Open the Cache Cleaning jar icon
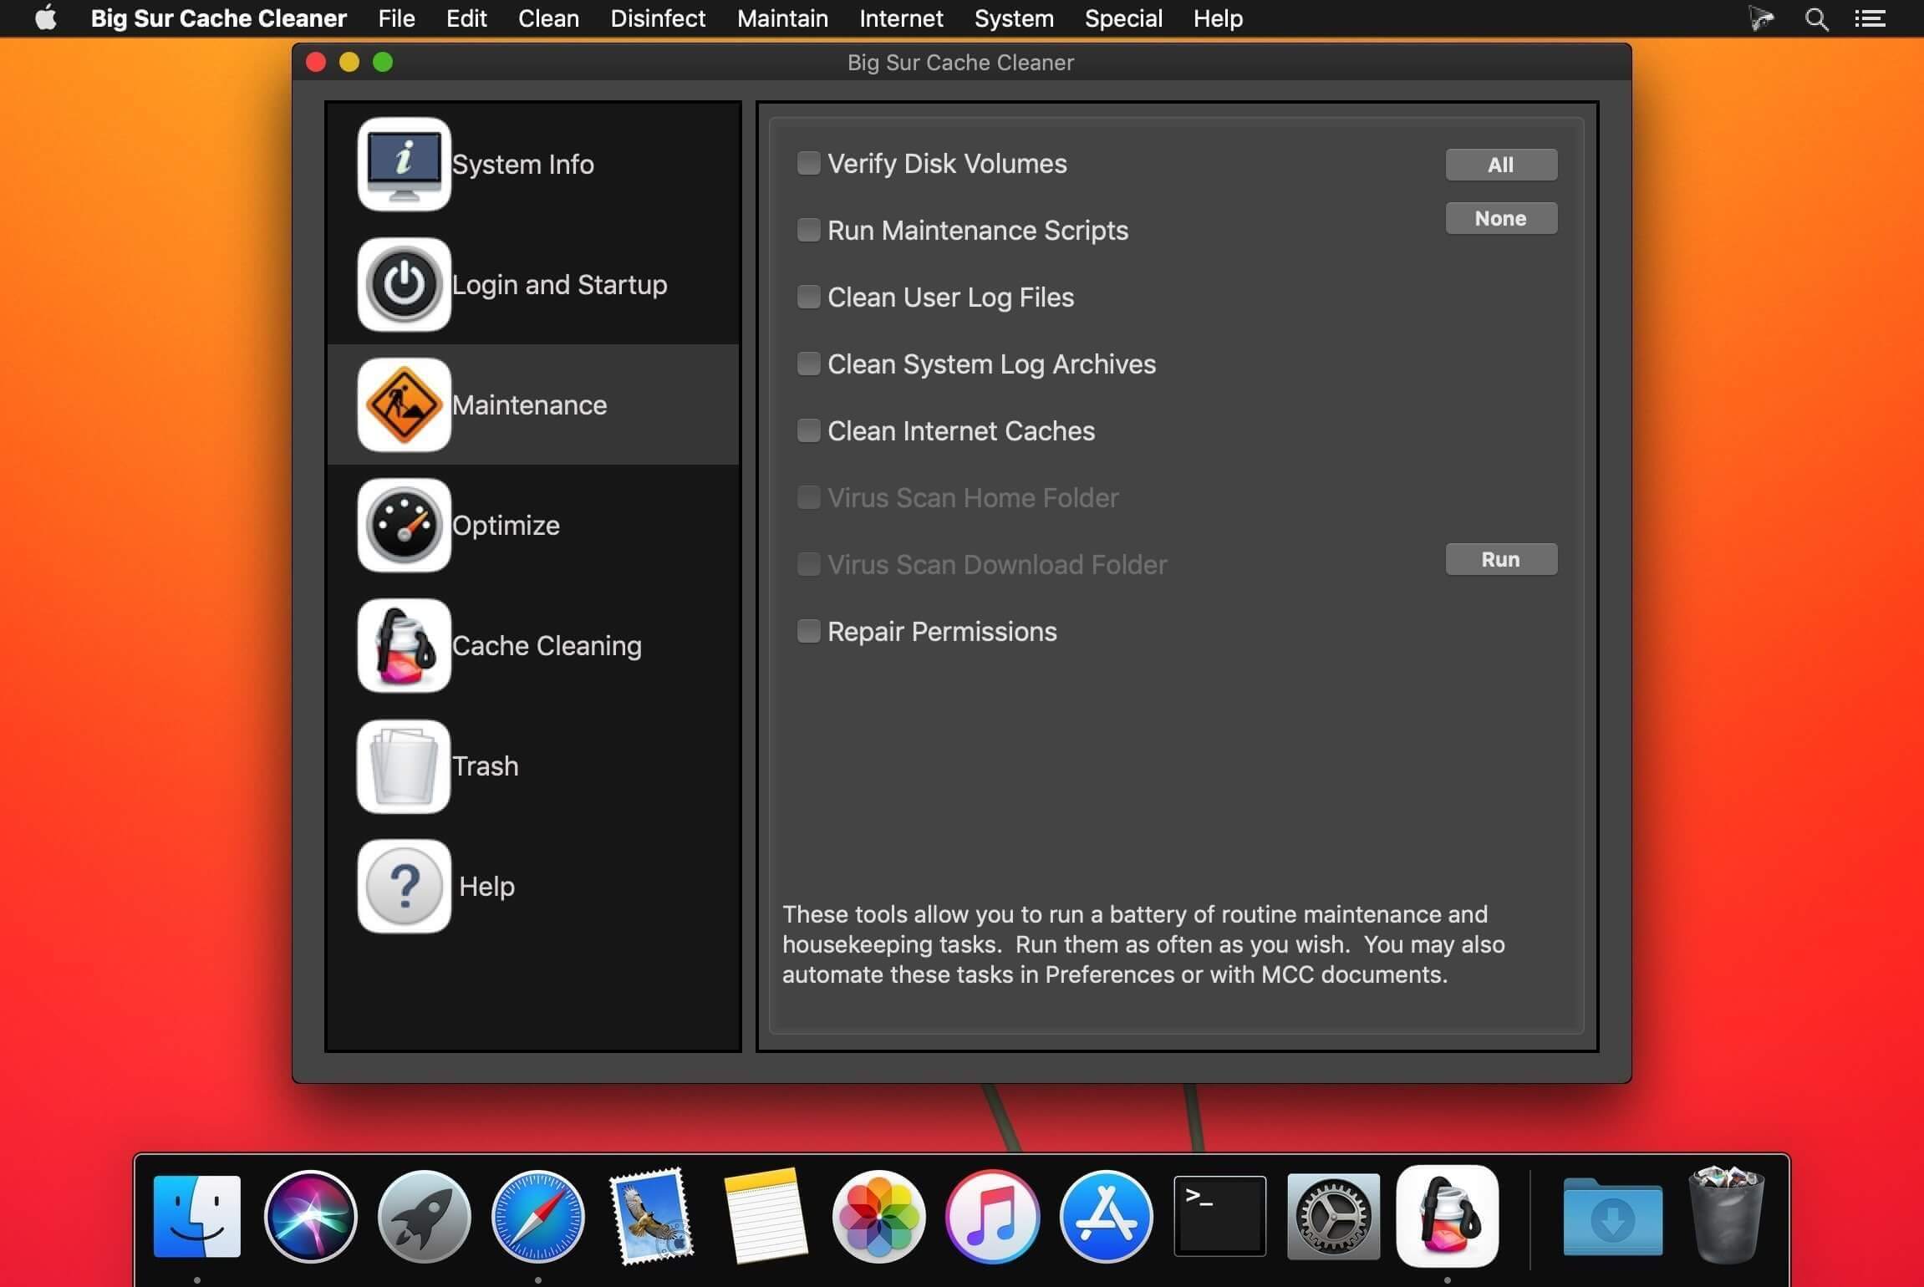 point(404,645)
